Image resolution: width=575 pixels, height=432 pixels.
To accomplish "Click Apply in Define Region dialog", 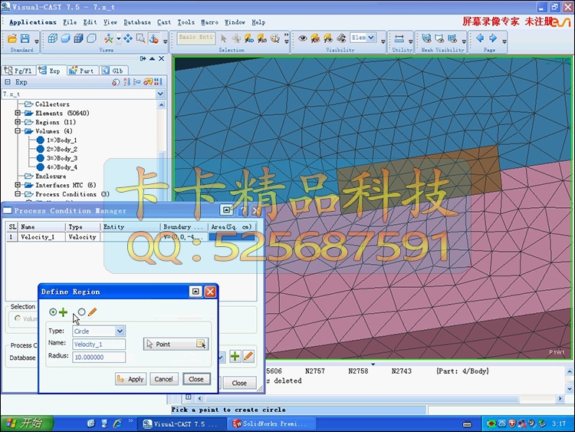I will (x=130, y=379).
